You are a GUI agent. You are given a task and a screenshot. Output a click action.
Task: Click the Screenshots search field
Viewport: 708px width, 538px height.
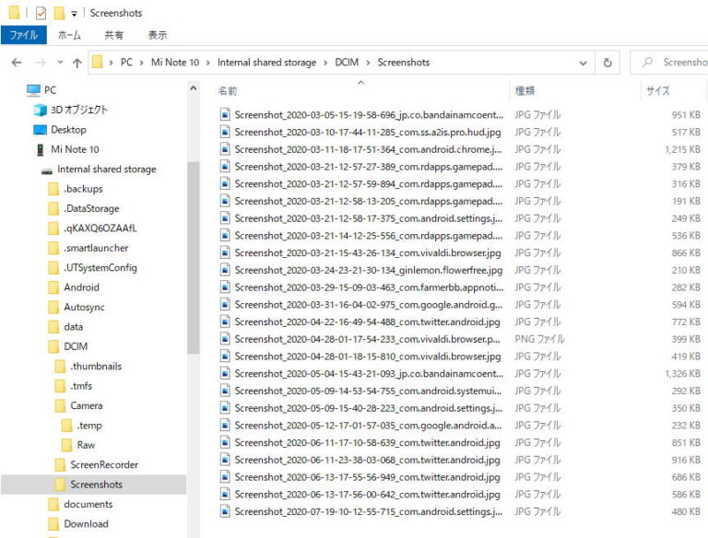click(670, 63)
